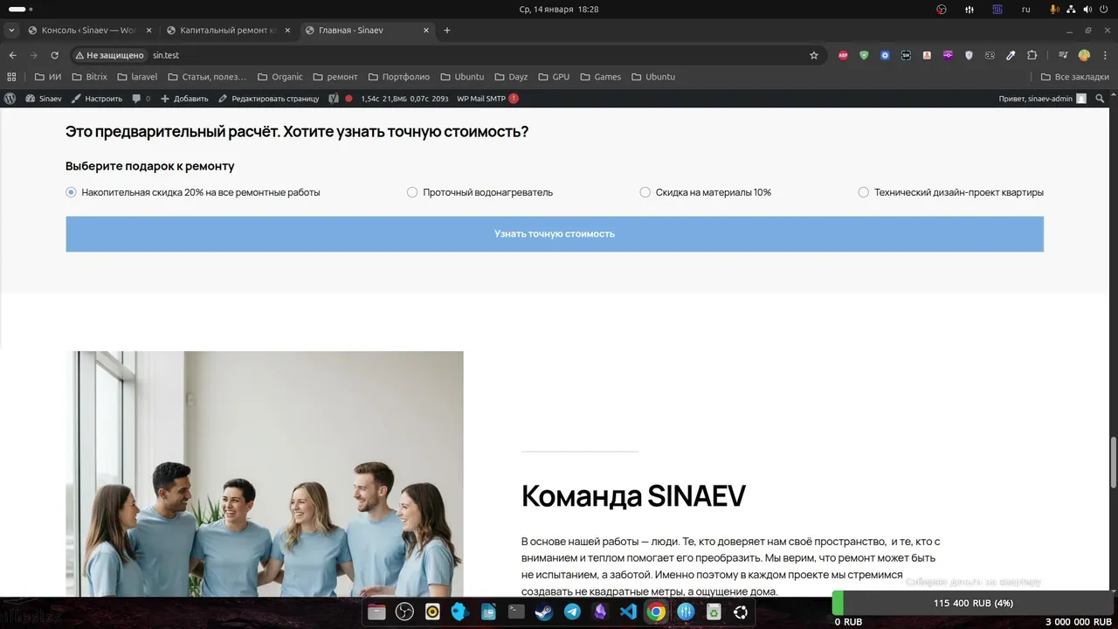Open Visual Studio Code from the dock
1118x629 pixels.
click(x=628, y=612)
